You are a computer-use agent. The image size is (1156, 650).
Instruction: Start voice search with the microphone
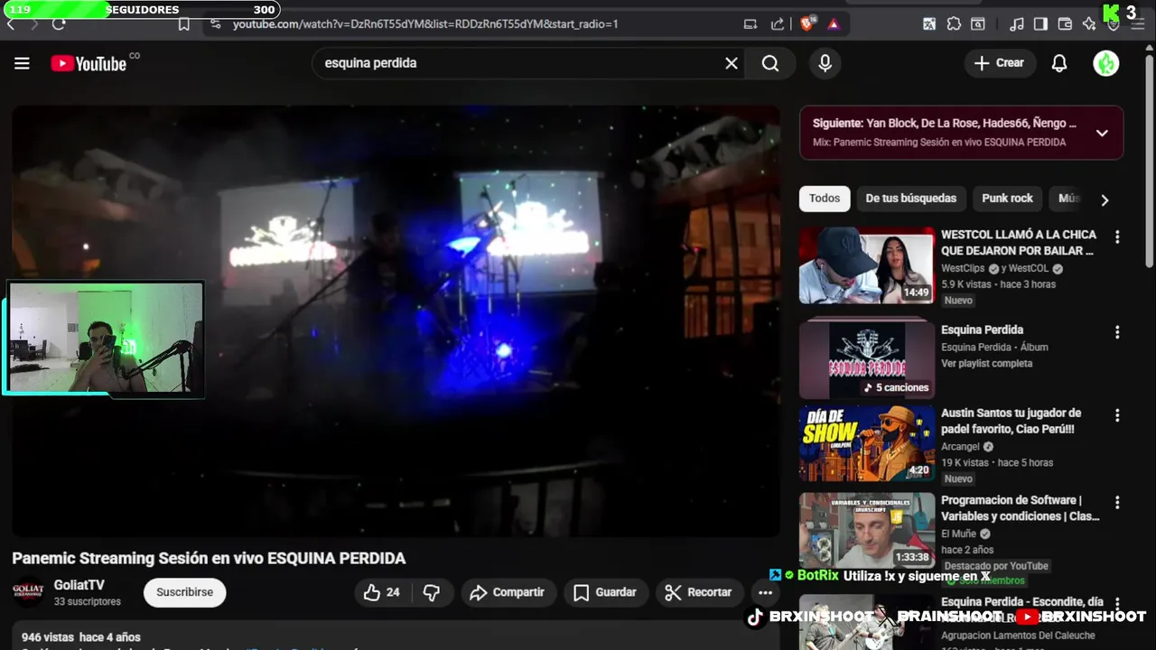pyautogui.click(x=825, y=63)
